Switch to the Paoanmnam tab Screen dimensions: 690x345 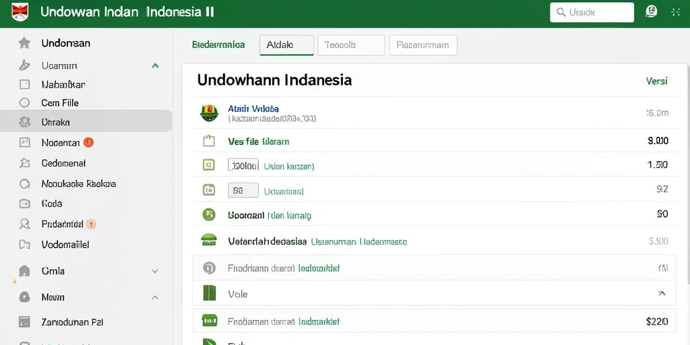point(423,45)
